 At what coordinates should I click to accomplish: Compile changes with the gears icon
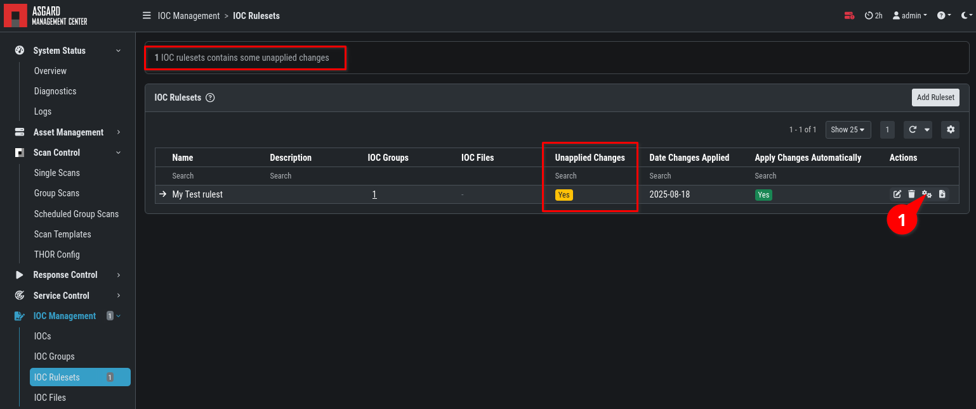coord(927,194)
